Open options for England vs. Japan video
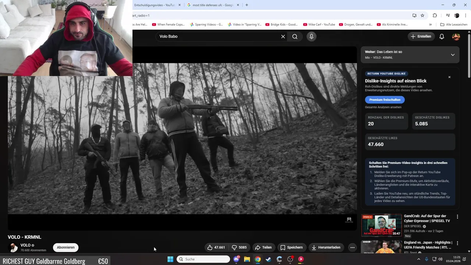The width and height of the screenshot is (471, 265). point(457,243)
